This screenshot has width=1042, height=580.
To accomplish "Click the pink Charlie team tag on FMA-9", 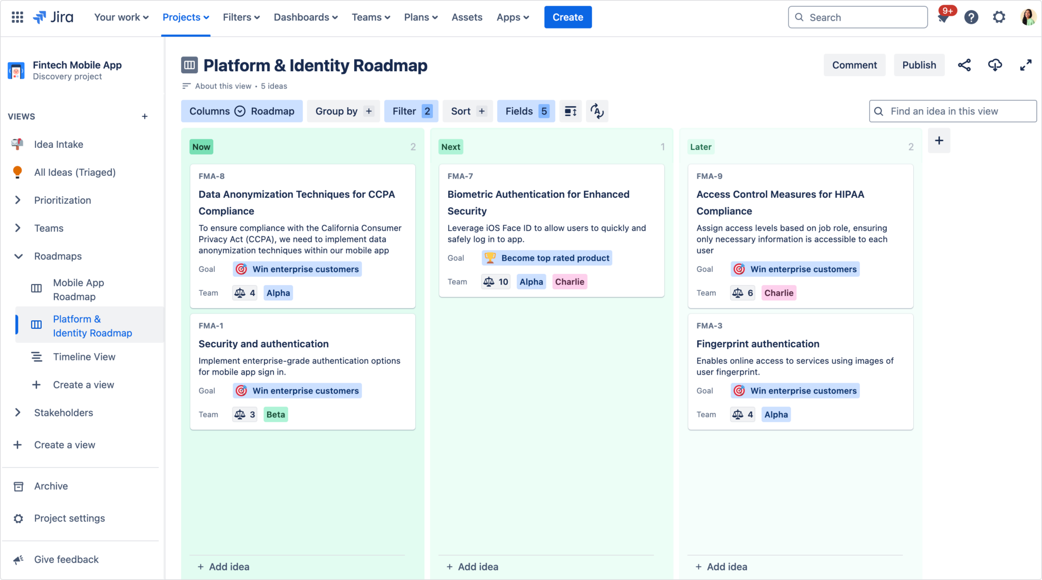I will [x=778, y=293].
